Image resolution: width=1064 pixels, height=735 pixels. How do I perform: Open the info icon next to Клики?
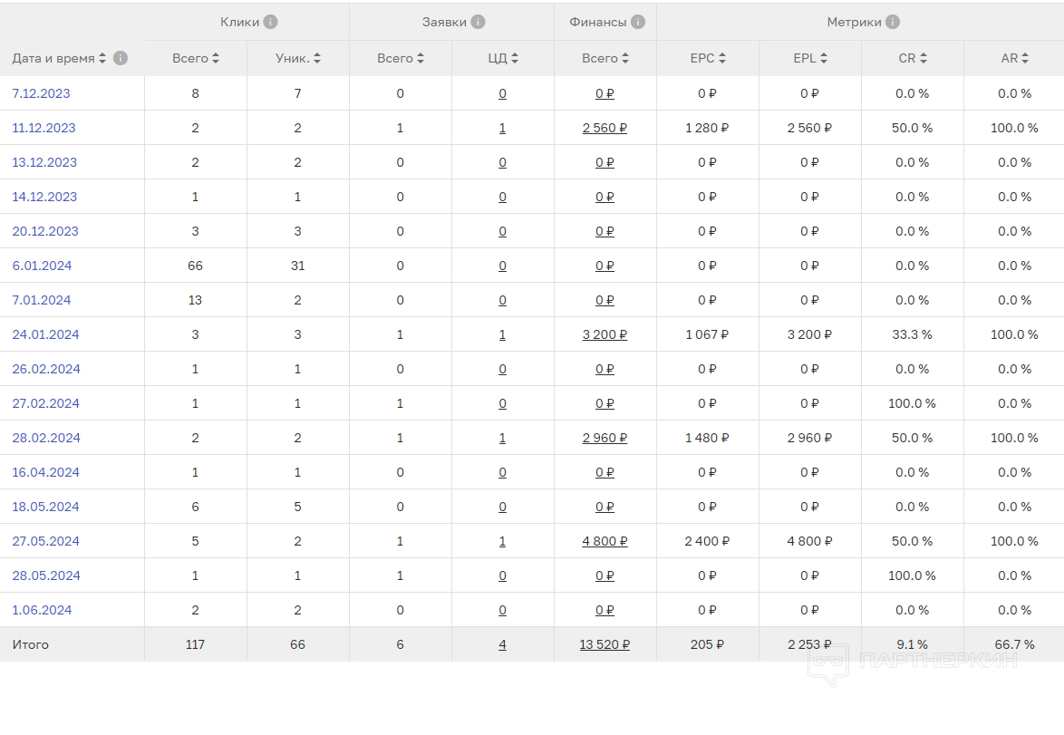point(270,22)
